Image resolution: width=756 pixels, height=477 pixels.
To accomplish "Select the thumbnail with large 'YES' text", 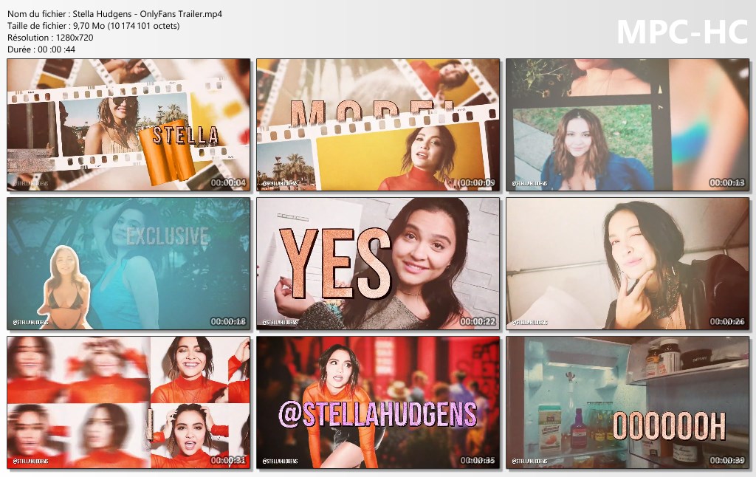I will click(377, 263).
